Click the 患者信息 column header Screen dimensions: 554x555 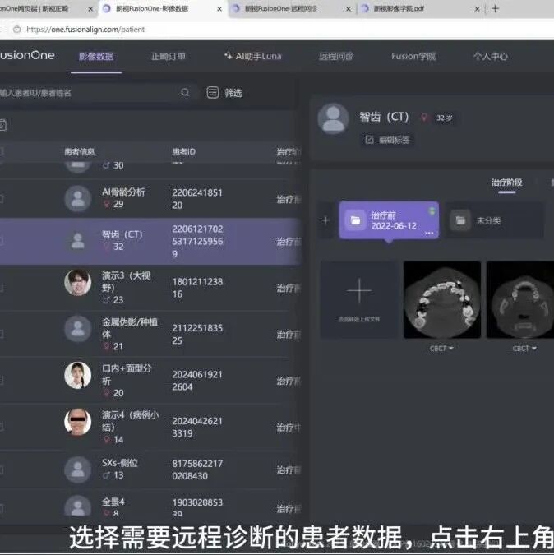pos(79,152)
